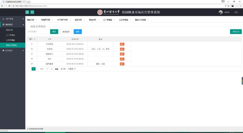The image size is (243, 133).
Task: Open the admin avatar in the header
Action: tap(221, 12)
